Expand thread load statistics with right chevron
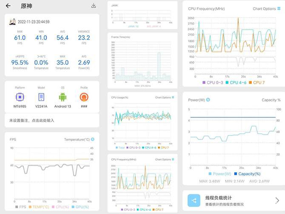 point(277,201)
